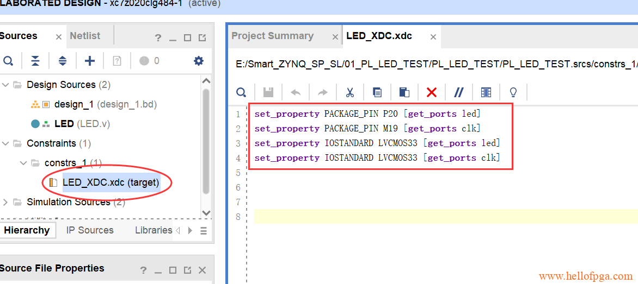Switch to the Project Summary tab

tap(272, 36)
